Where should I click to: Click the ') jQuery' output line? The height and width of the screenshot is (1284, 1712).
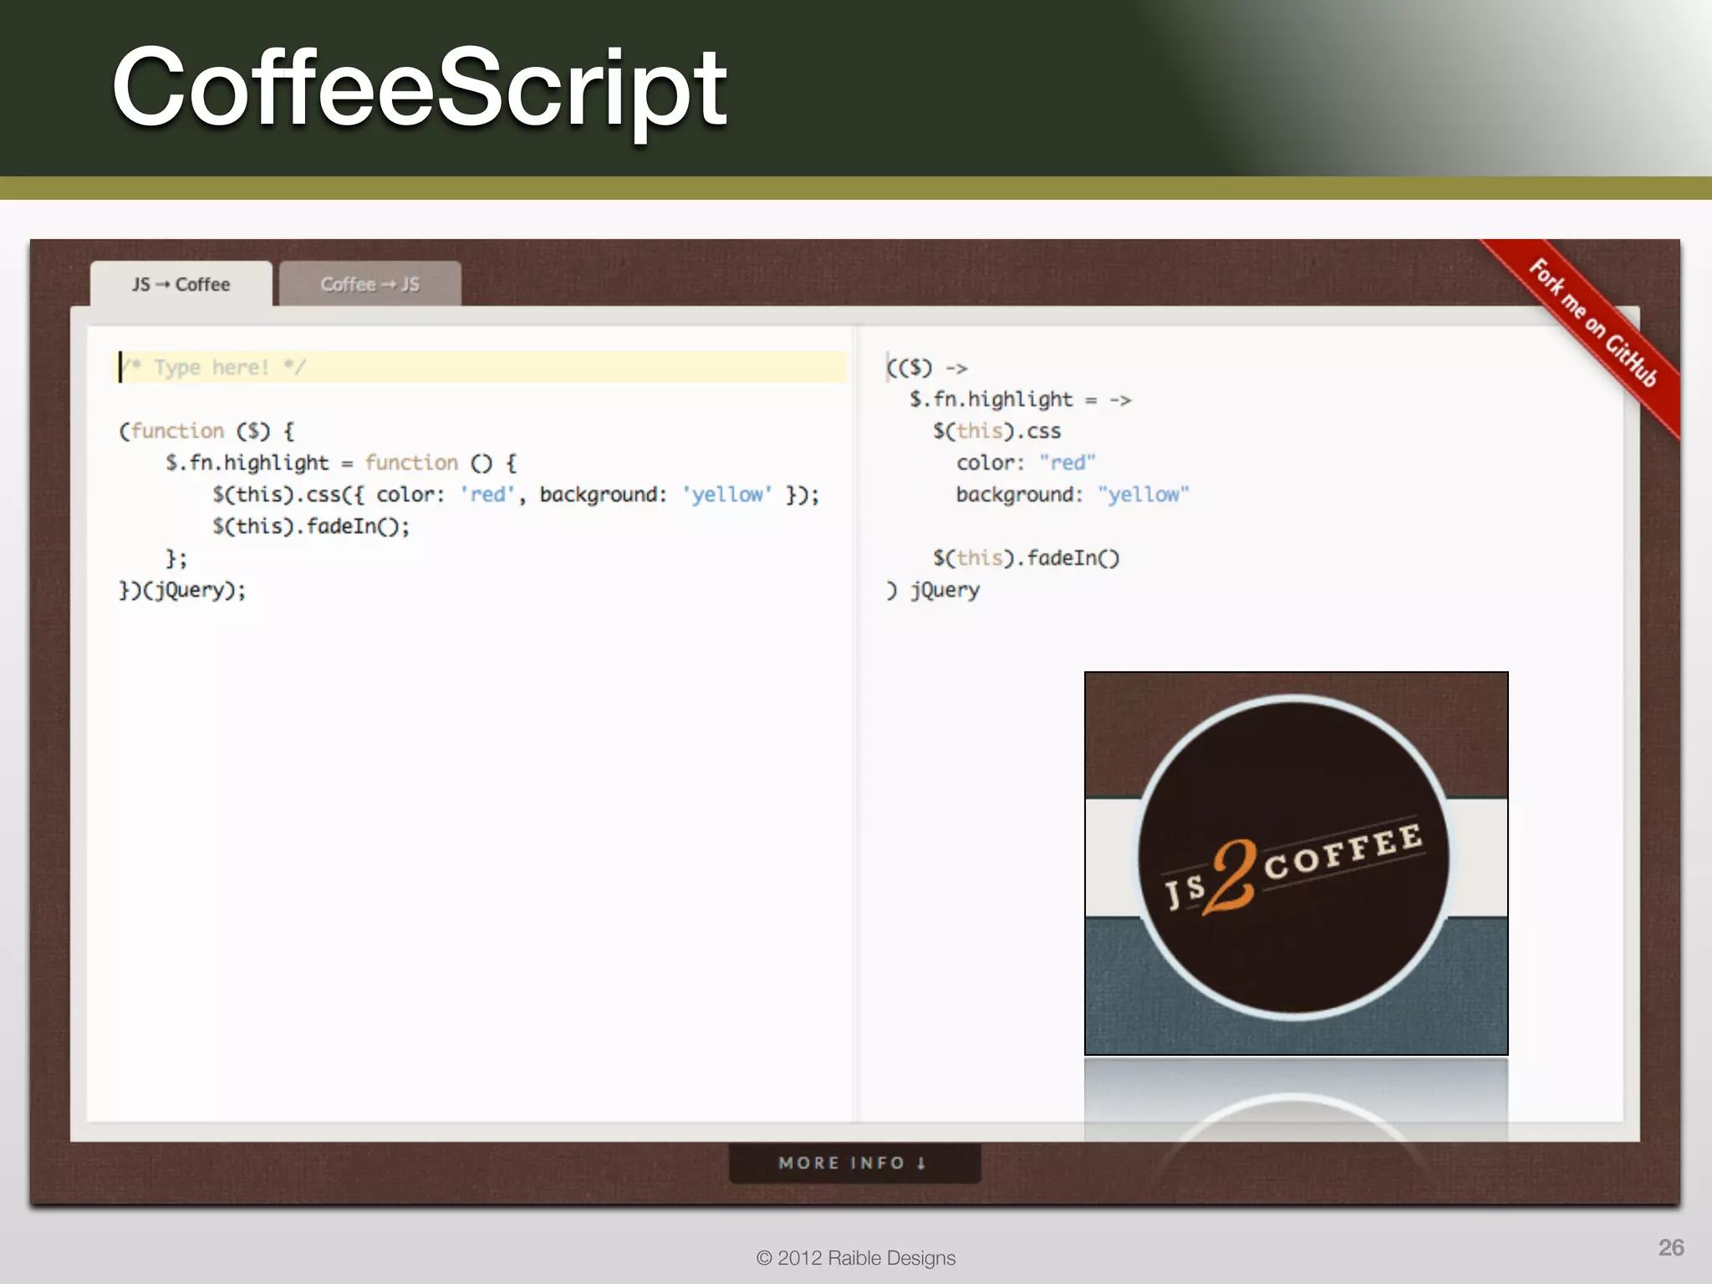(x=933, y=590)
